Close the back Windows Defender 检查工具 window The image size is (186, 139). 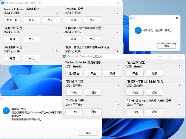pos(118,3)
